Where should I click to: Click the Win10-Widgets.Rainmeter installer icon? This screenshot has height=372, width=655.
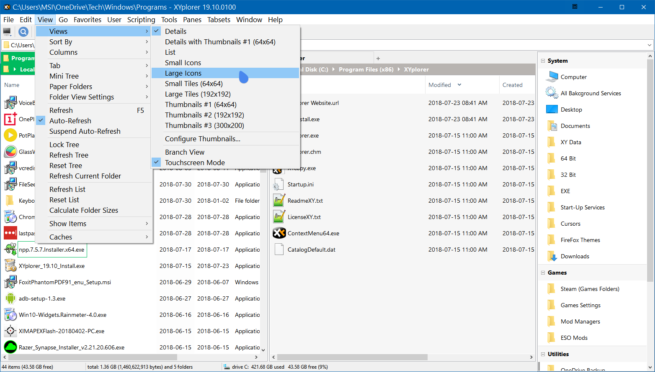(10, 315)
